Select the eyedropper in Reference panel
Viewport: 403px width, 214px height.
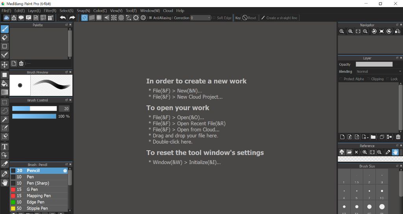point(388,152)
